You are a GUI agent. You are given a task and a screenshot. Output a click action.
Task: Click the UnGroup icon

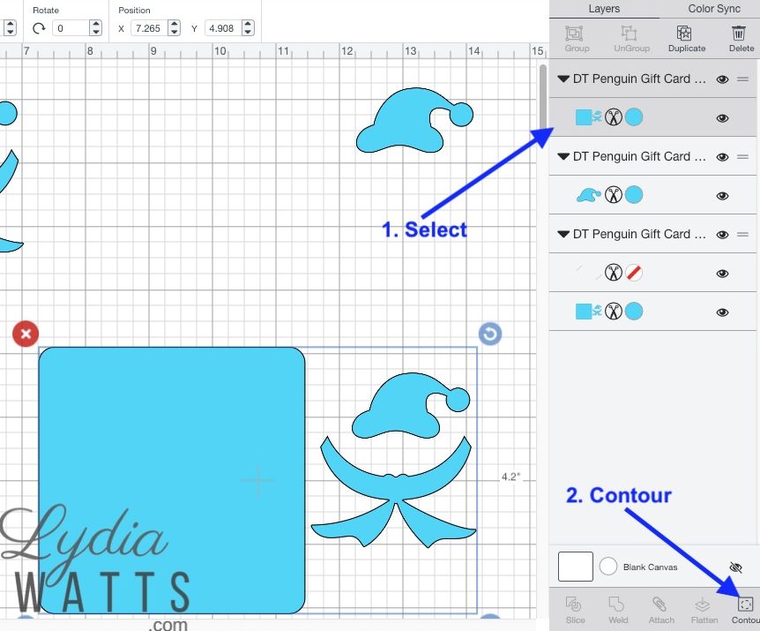pos(629,34)
